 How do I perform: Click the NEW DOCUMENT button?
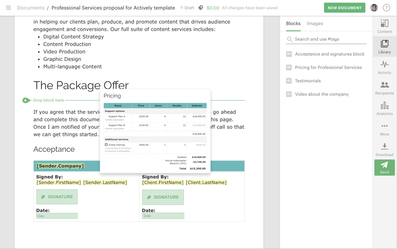(x=344, y=8)
